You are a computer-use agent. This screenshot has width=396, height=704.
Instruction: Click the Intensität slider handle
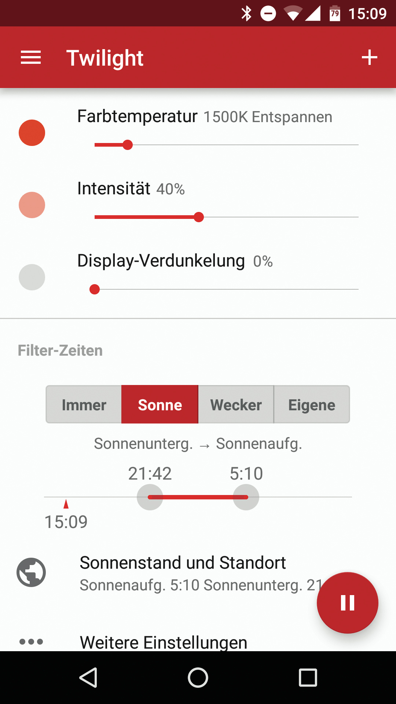[199, 217]
